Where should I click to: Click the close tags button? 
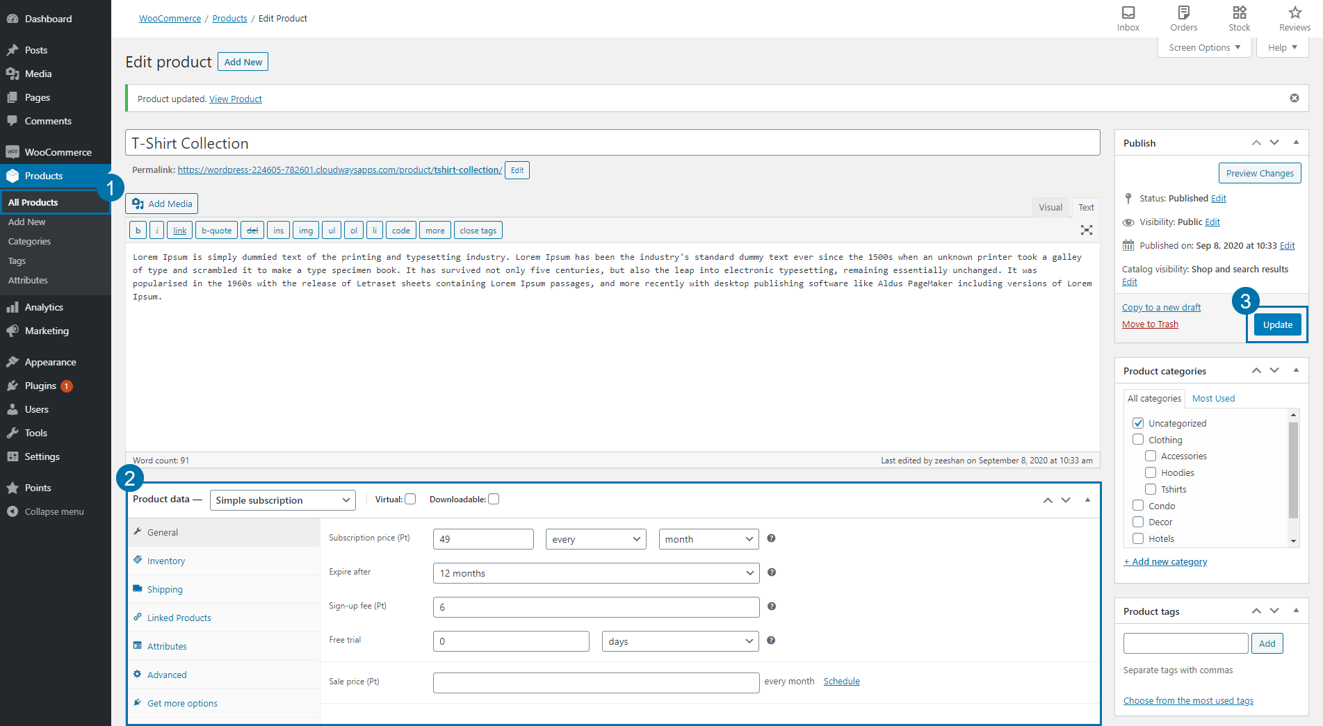[478, 231]
